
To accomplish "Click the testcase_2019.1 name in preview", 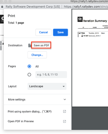I will 95,36.
